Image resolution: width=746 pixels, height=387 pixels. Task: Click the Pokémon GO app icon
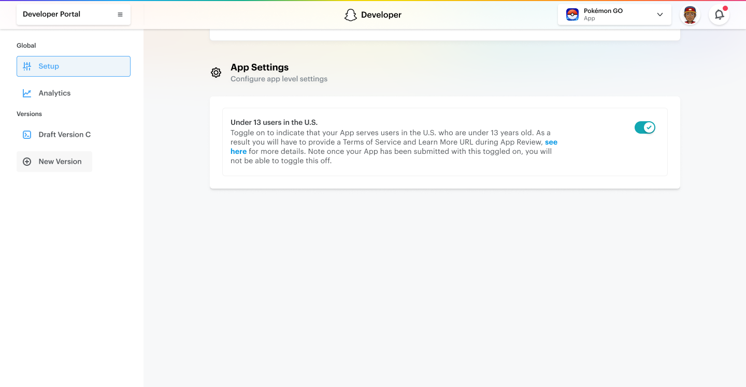coord(572,15)
